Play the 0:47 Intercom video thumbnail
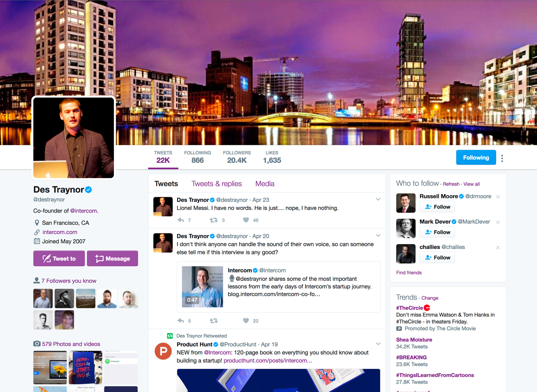 click(202, 287)
